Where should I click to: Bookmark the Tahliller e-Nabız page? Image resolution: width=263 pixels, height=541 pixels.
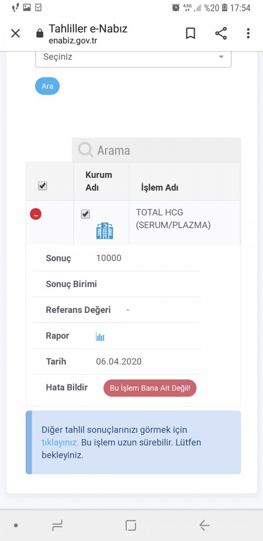[x=191, y=33]
